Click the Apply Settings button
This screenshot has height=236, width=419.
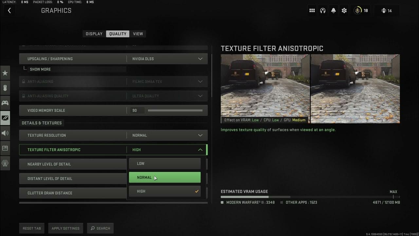point(65,228)
